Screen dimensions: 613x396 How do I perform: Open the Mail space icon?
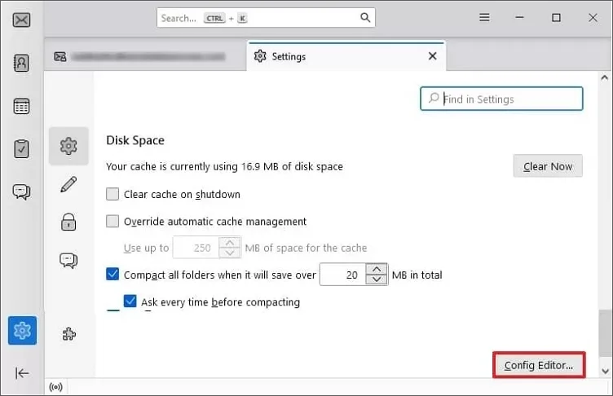pyautogui.click(x=21, y=20)
